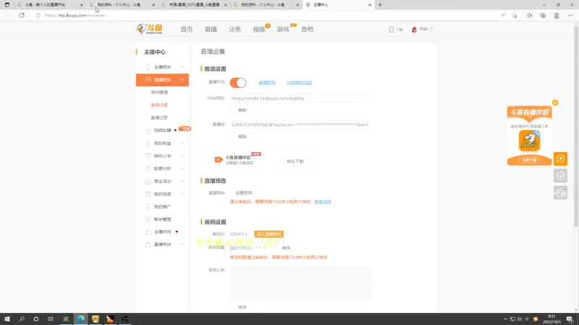Collapse the 直播相关 sidebar section chevron
Image resolution: width=579 pixels, height=325 pixels.
(x=182, y=79)
